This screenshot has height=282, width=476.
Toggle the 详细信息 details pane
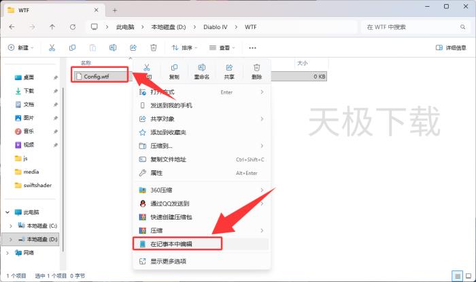pos(451,48)
